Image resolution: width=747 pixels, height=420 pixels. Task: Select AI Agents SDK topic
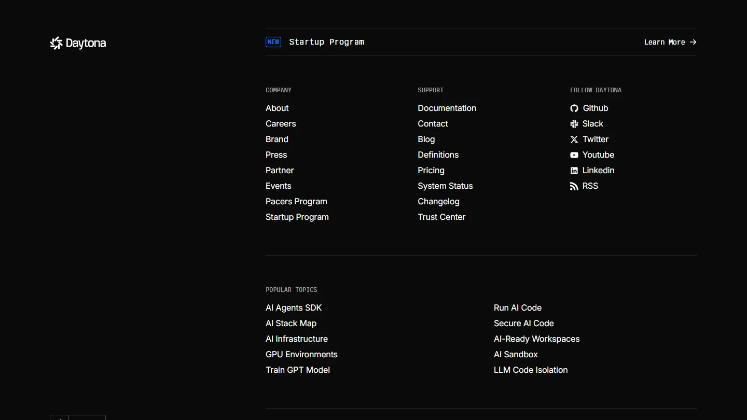click(x=294, y=307)
